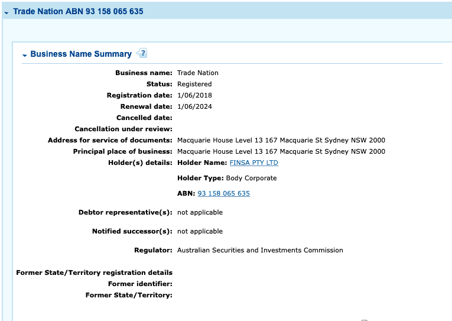This screenshot has height=321, width=452.
Task: Select the business name value Trade Nation
Action: coord(197,73)
